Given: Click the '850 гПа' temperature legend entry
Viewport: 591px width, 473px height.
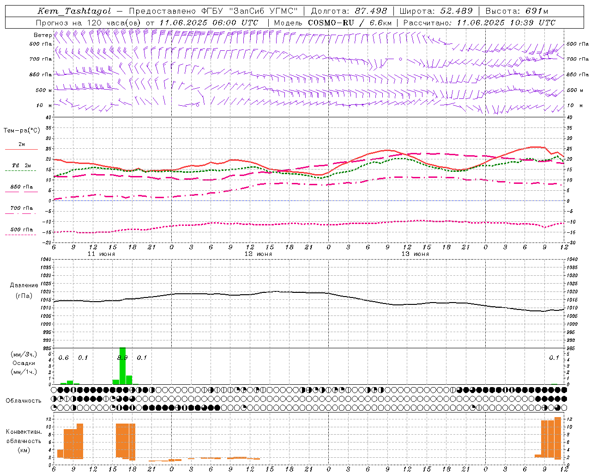Looking at the screenshot, I should click(21, 187).
